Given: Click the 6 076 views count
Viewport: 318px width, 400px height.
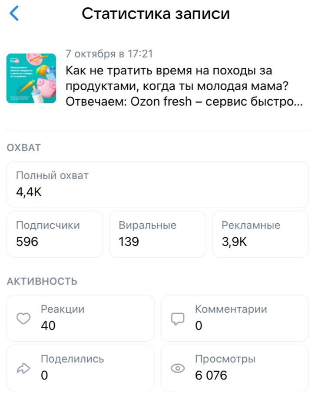Looking at the screenshot, I should (x=211, y=375).
